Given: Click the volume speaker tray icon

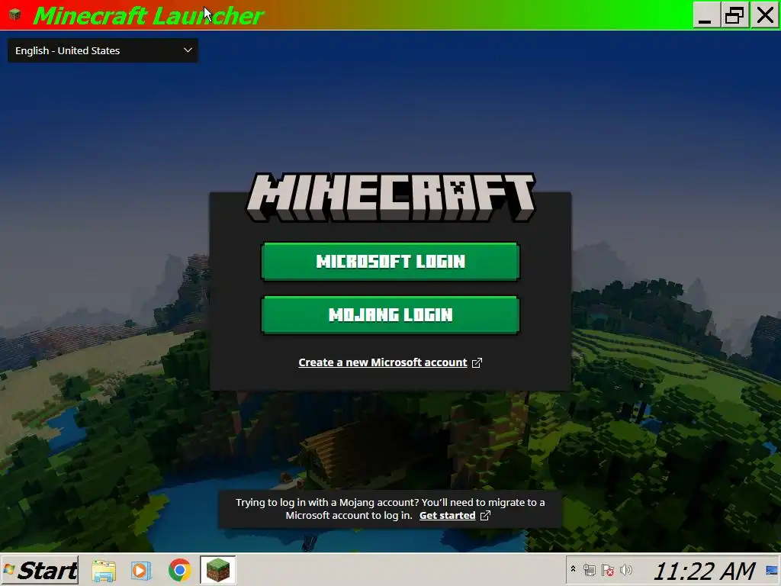Looking at the screenshot, I should (x=626, y=569).
